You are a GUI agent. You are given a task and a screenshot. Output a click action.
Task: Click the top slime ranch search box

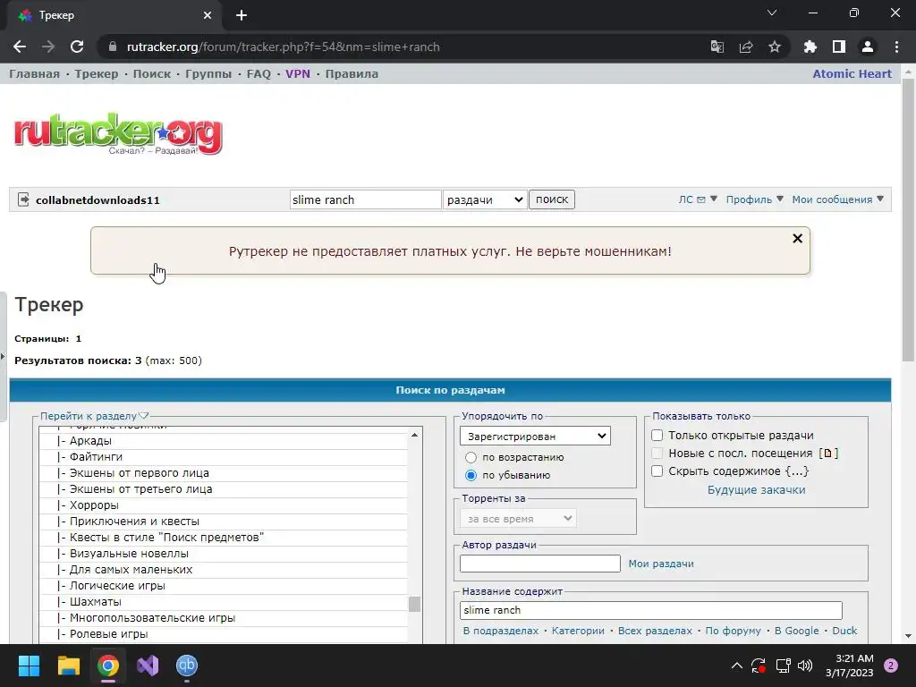coord(366,199)
